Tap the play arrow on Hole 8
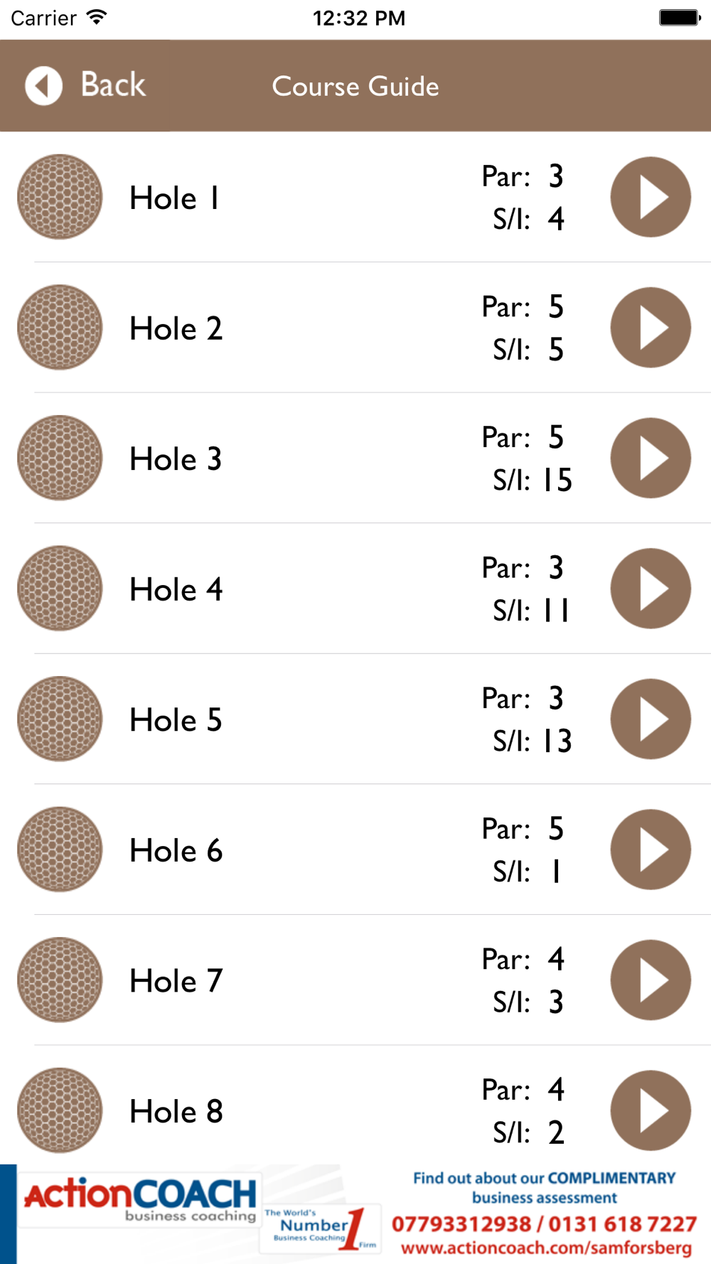711x1264 pixels. (650, 1110)
